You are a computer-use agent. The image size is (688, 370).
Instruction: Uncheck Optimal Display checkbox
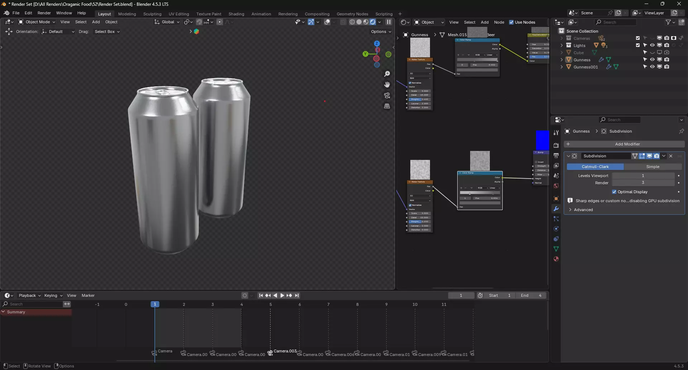click(614, 192)
